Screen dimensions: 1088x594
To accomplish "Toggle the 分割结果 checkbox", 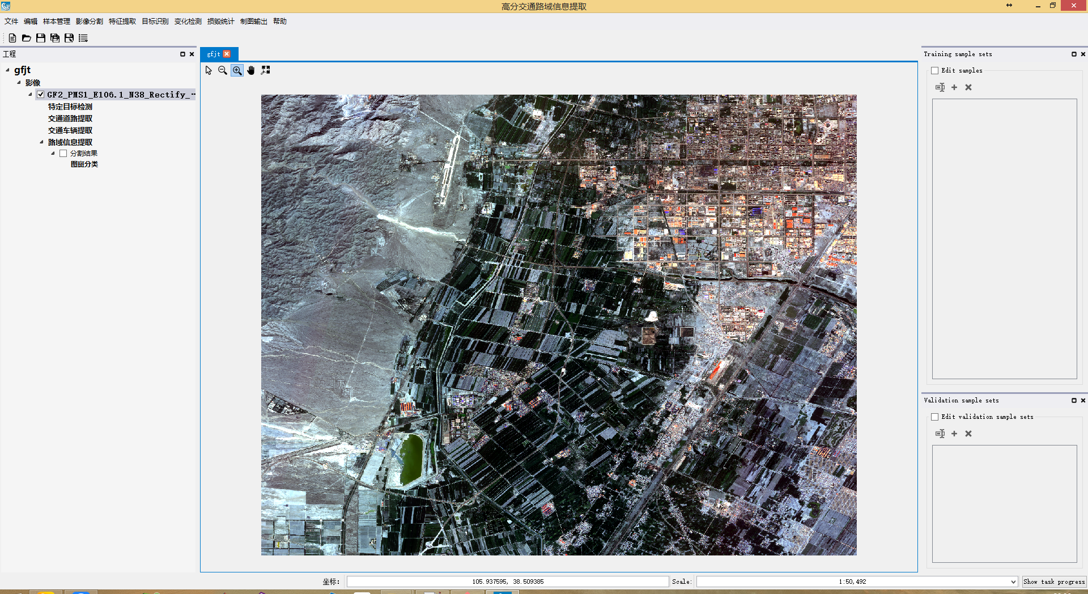I will click(x=63, y=154).
